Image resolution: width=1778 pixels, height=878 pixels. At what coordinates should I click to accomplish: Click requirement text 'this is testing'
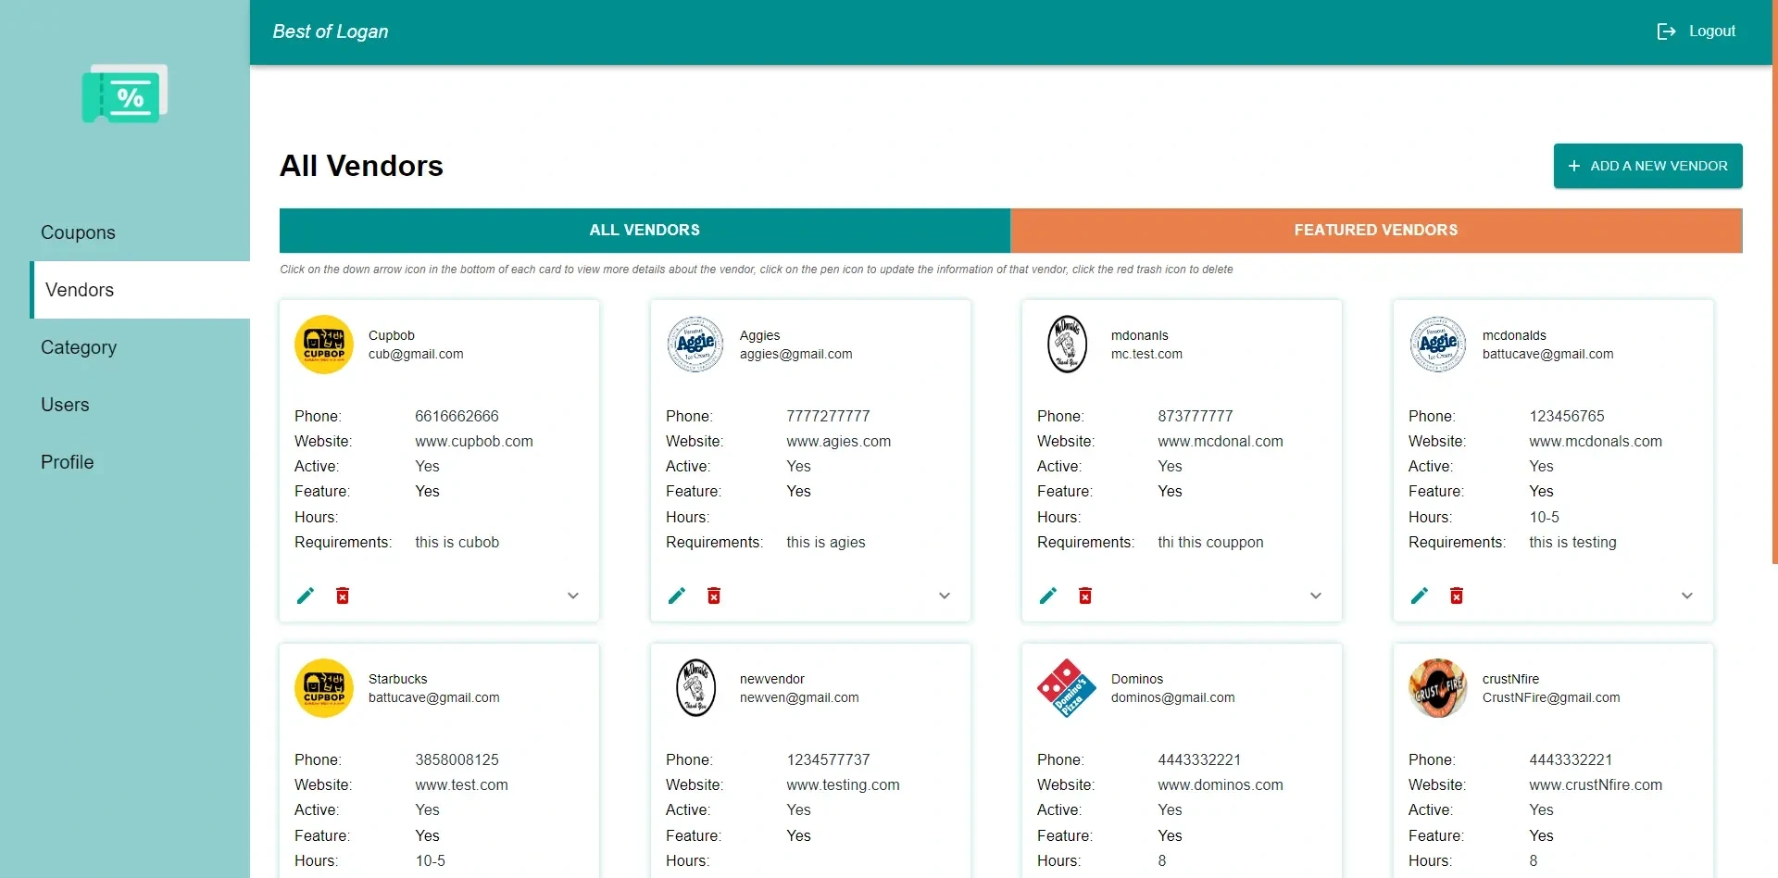pos(1572,543)
